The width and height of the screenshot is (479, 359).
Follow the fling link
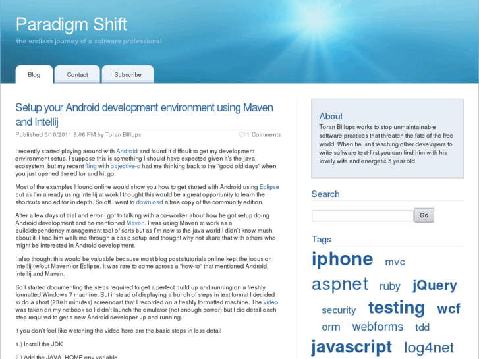tap(91, 166)
